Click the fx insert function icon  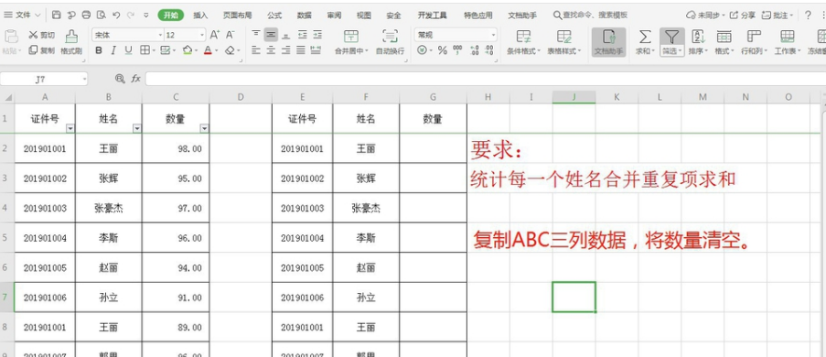coord(136,79)
